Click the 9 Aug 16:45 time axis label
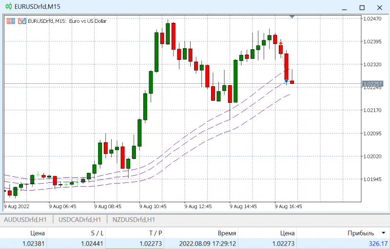The image size is (390, 249). point(288,207)
